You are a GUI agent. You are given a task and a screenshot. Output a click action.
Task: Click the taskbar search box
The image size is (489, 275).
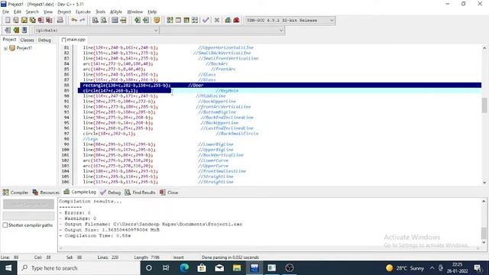79,268
